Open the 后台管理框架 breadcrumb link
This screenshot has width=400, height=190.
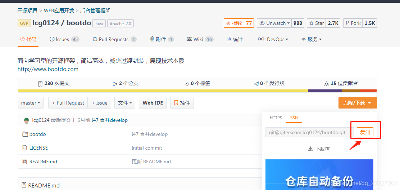tap(95, 10)
